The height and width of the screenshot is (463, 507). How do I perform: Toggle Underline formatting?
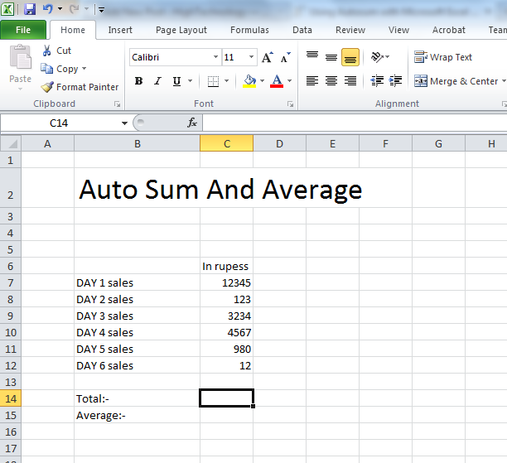(176, 81)
